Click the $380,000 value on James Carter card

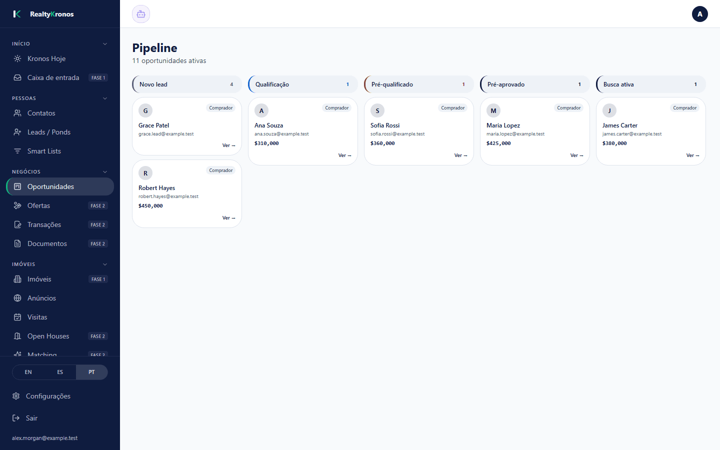(614, 143)
